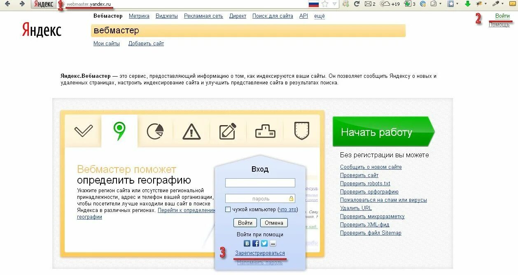Click the пароль password field

260,198
